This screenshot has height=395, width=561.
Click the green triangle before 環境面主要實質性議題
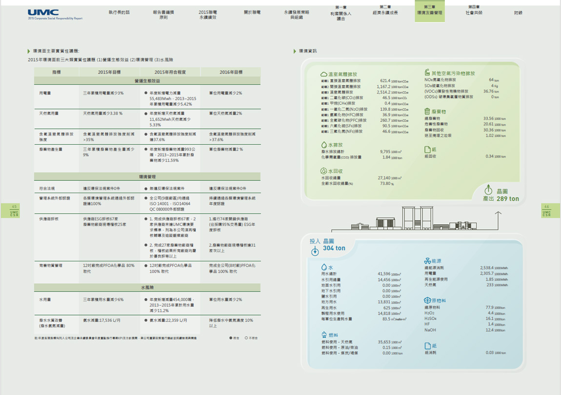pyautogui.click(x=29, y=51)
